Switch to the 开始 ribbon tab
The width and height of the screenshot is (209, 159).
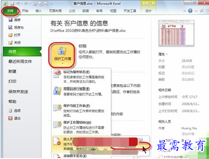25,11
